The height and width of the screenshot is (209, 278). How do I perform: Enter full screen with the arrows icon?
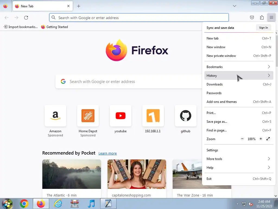tap(268, 139)
